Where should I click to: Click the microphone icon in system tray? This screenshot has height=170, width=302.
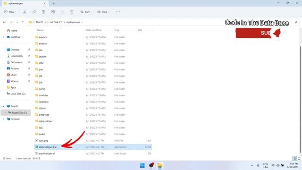coord(258,166)
